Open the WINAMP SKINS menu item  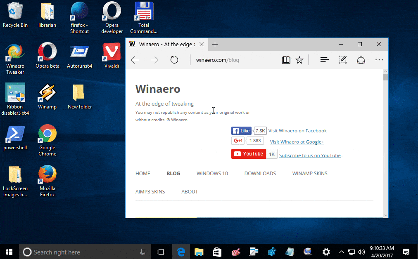310,174
